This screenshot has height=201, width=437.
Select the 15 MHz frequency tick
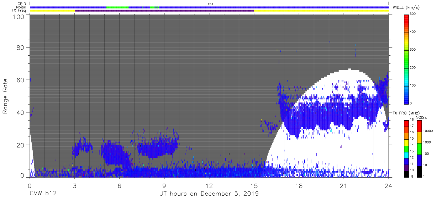pyautogui.click(x=412, y=139)
